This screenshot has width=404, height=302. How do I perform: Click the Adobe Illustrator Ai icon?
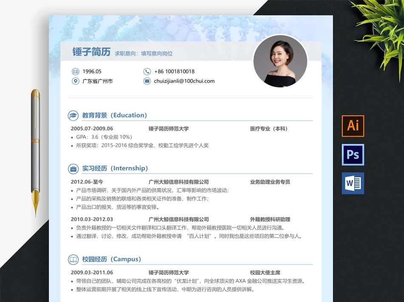pyautogui.click(x=353, y=126)
